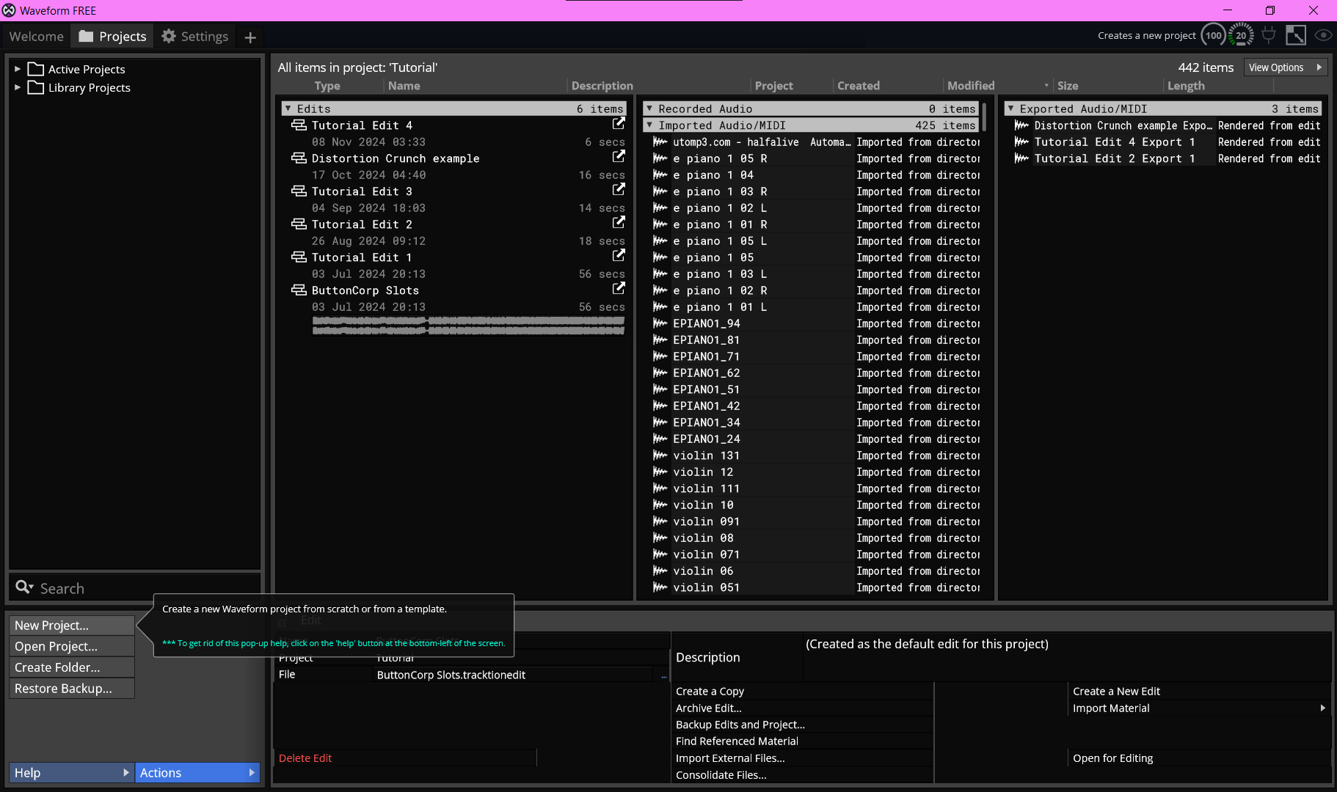Switch to the Settings tab
This screenshot has width=1337, height=792.
click(195, 37)
